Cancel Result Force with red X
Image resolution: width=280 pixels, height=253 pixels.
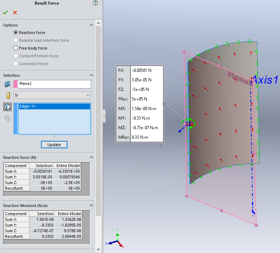(15, 12)
